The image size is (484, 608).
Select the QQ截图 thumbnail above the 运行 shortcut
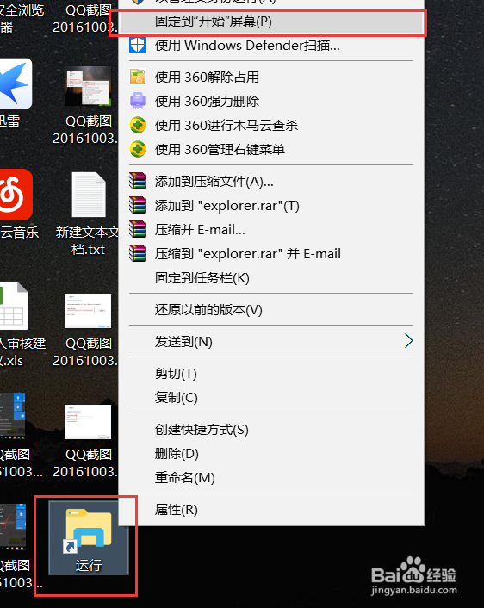88,422
